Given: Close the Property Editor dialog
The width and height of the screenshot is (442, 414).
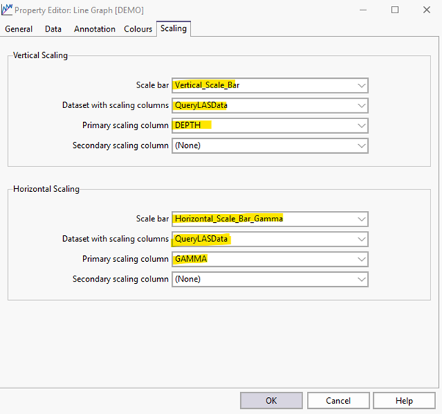Looking at the screenshot, I should point(427,10).
